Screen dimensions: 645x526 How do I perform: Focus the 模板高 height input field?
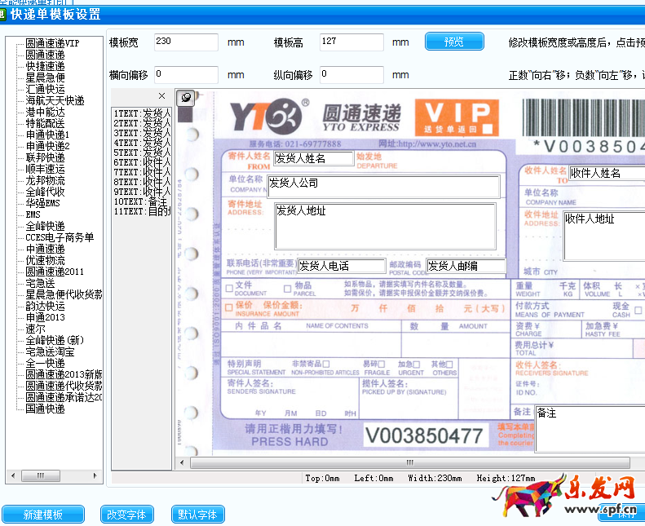pyautogui.click(x=351, y=42)
